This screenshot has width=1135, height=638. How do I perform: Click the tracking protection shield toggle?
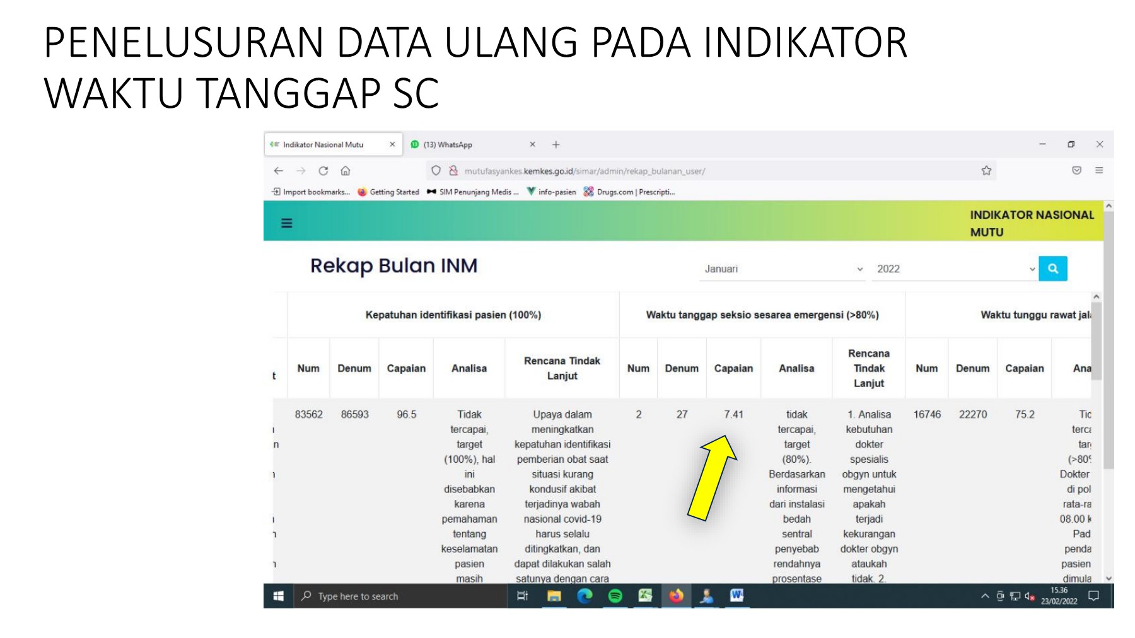coord(436,170)
